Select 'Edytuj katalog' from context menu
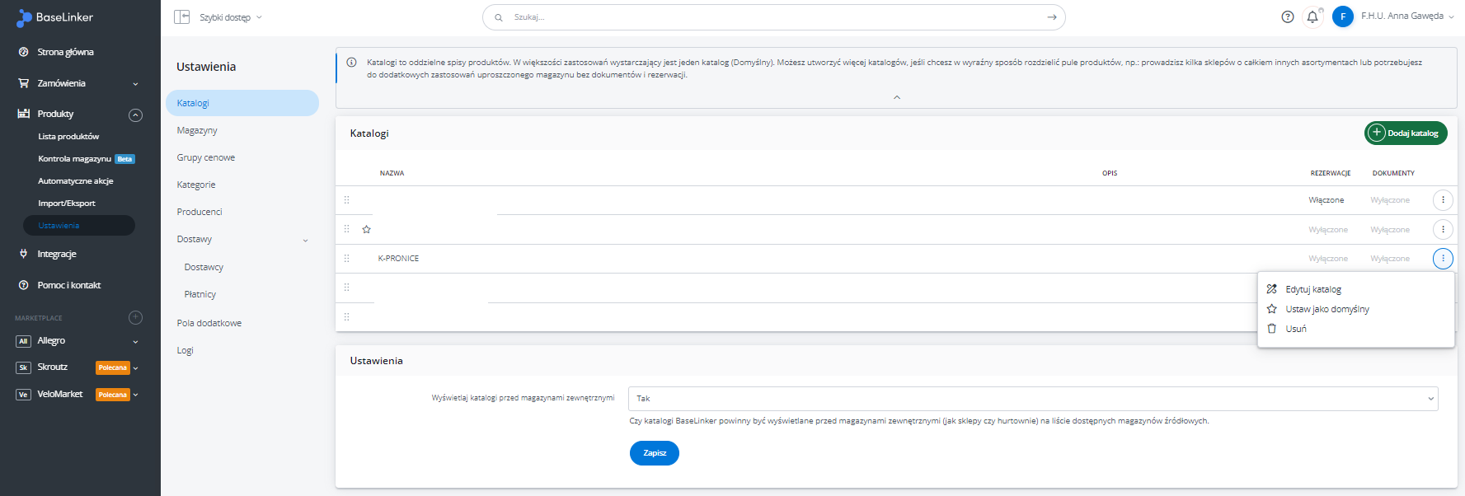 pyautogui.click(x=1313, y=289)
